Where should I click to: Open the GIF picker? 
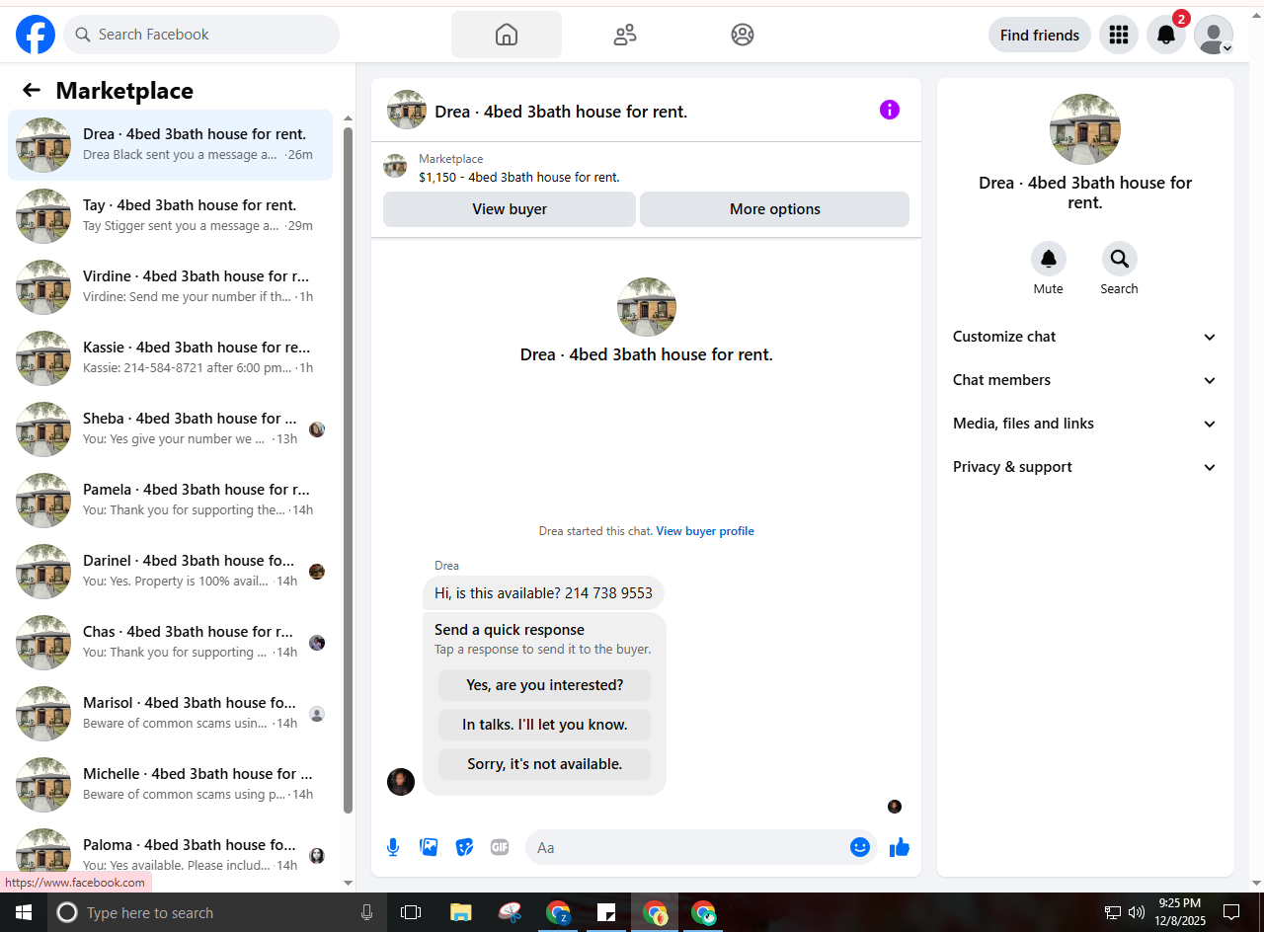coord(500,847)
